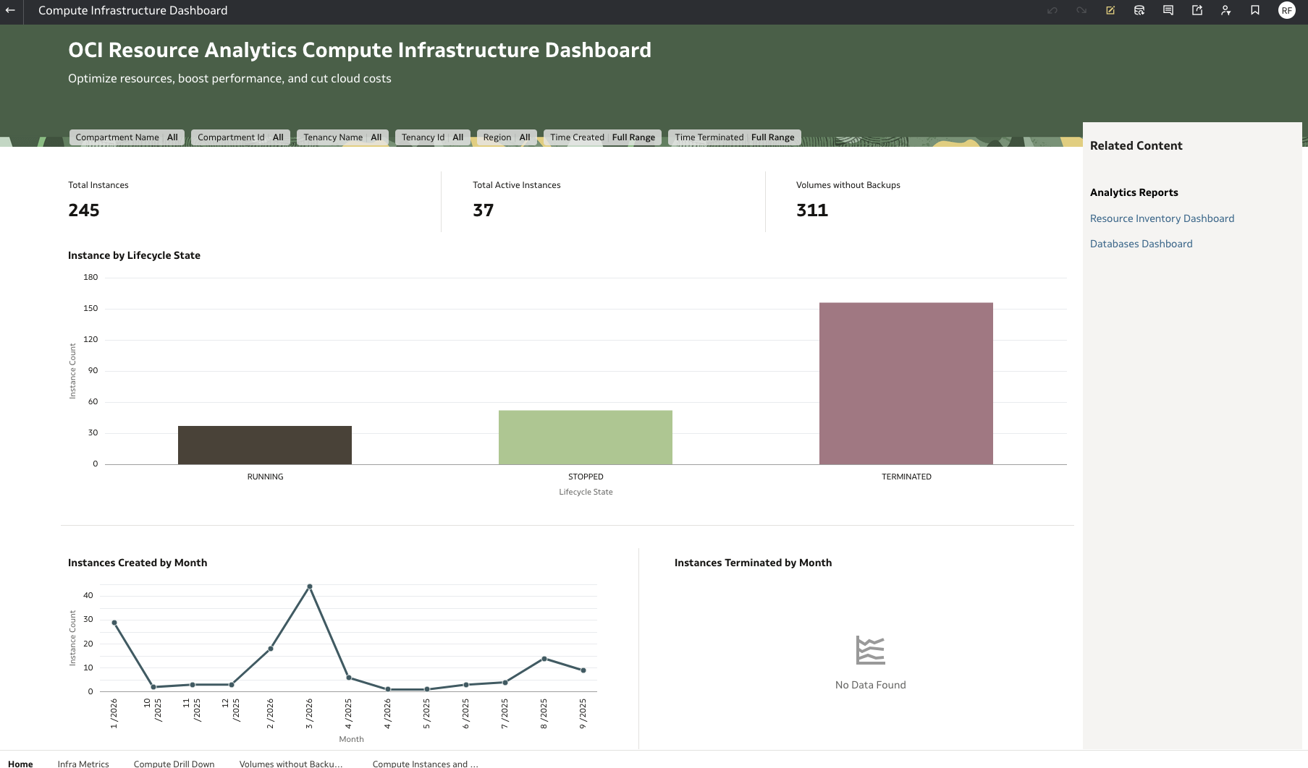
Task: Open the Annotations comment icon
Action: point(1168,10)
